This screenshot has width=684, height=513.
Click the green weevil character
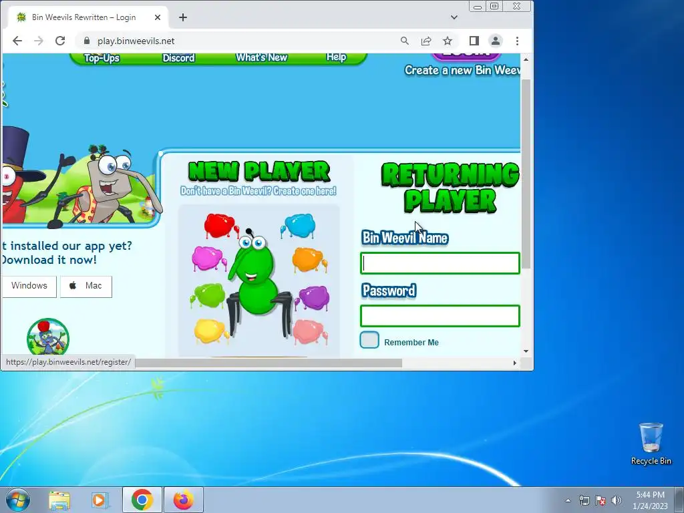[259, 283]
